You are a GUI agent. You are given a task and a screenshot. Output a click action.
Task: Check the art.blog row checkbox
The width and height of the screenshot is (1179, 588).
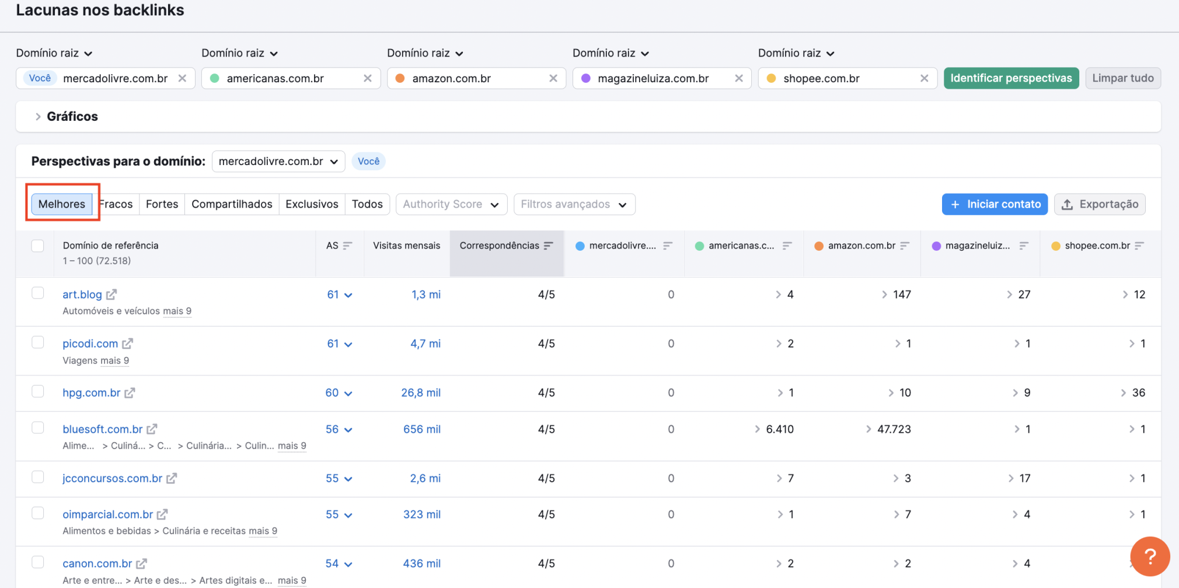[x=38, y=293]
